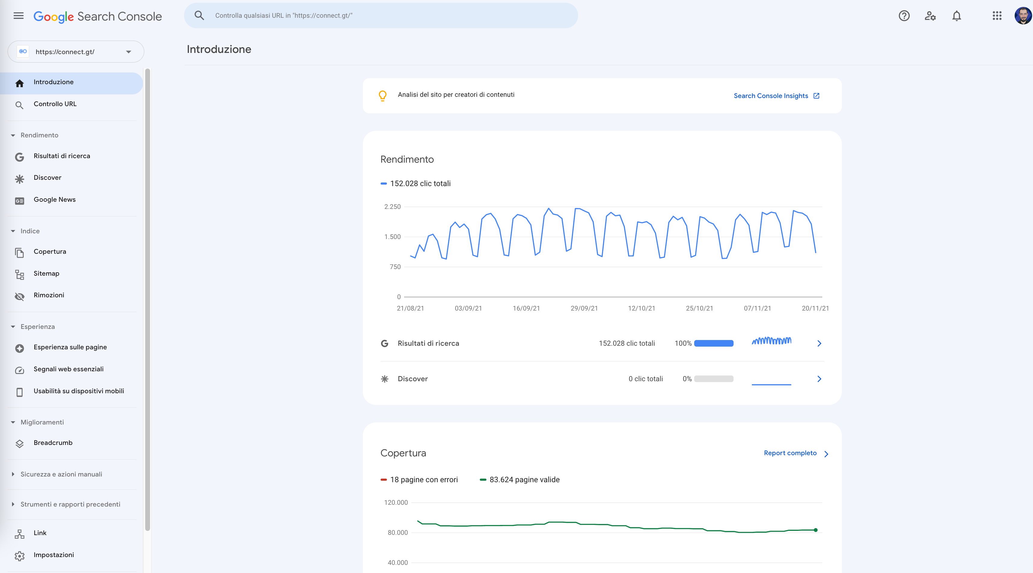
Task: Click the asterisk icon beside Discover in sidebar
Action: 19,179
